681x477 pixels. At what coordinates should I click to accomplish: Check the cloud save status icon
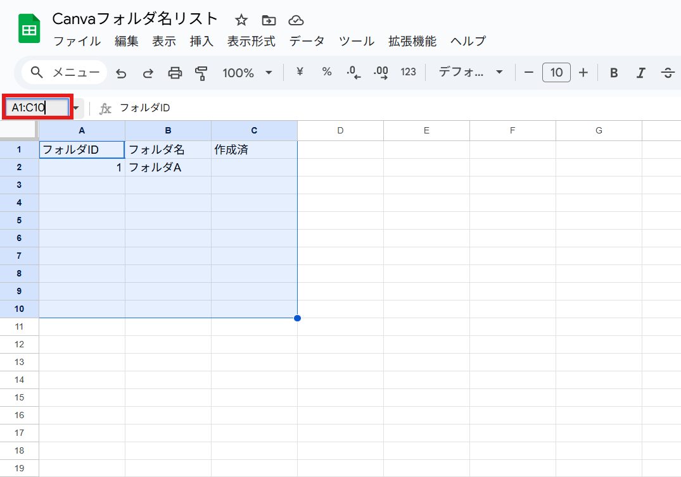click(296, 20)
